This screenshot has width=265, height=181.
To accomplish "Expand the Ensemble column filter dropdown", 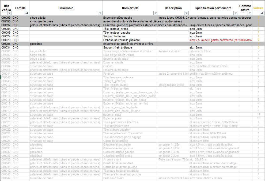I will 100,13.
